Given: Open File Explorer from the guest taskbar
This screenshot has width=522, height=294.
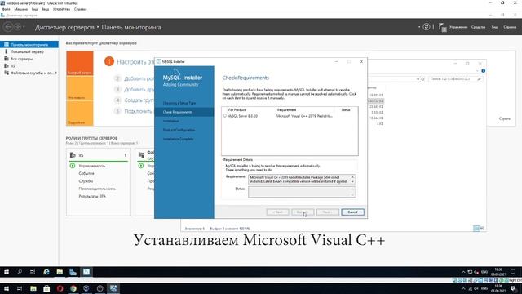Looking at the screenshot, I should pos(60,272).
